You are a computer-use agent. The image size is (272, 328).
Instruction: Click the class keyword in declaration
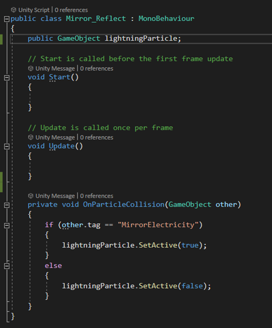coord(51,18)
